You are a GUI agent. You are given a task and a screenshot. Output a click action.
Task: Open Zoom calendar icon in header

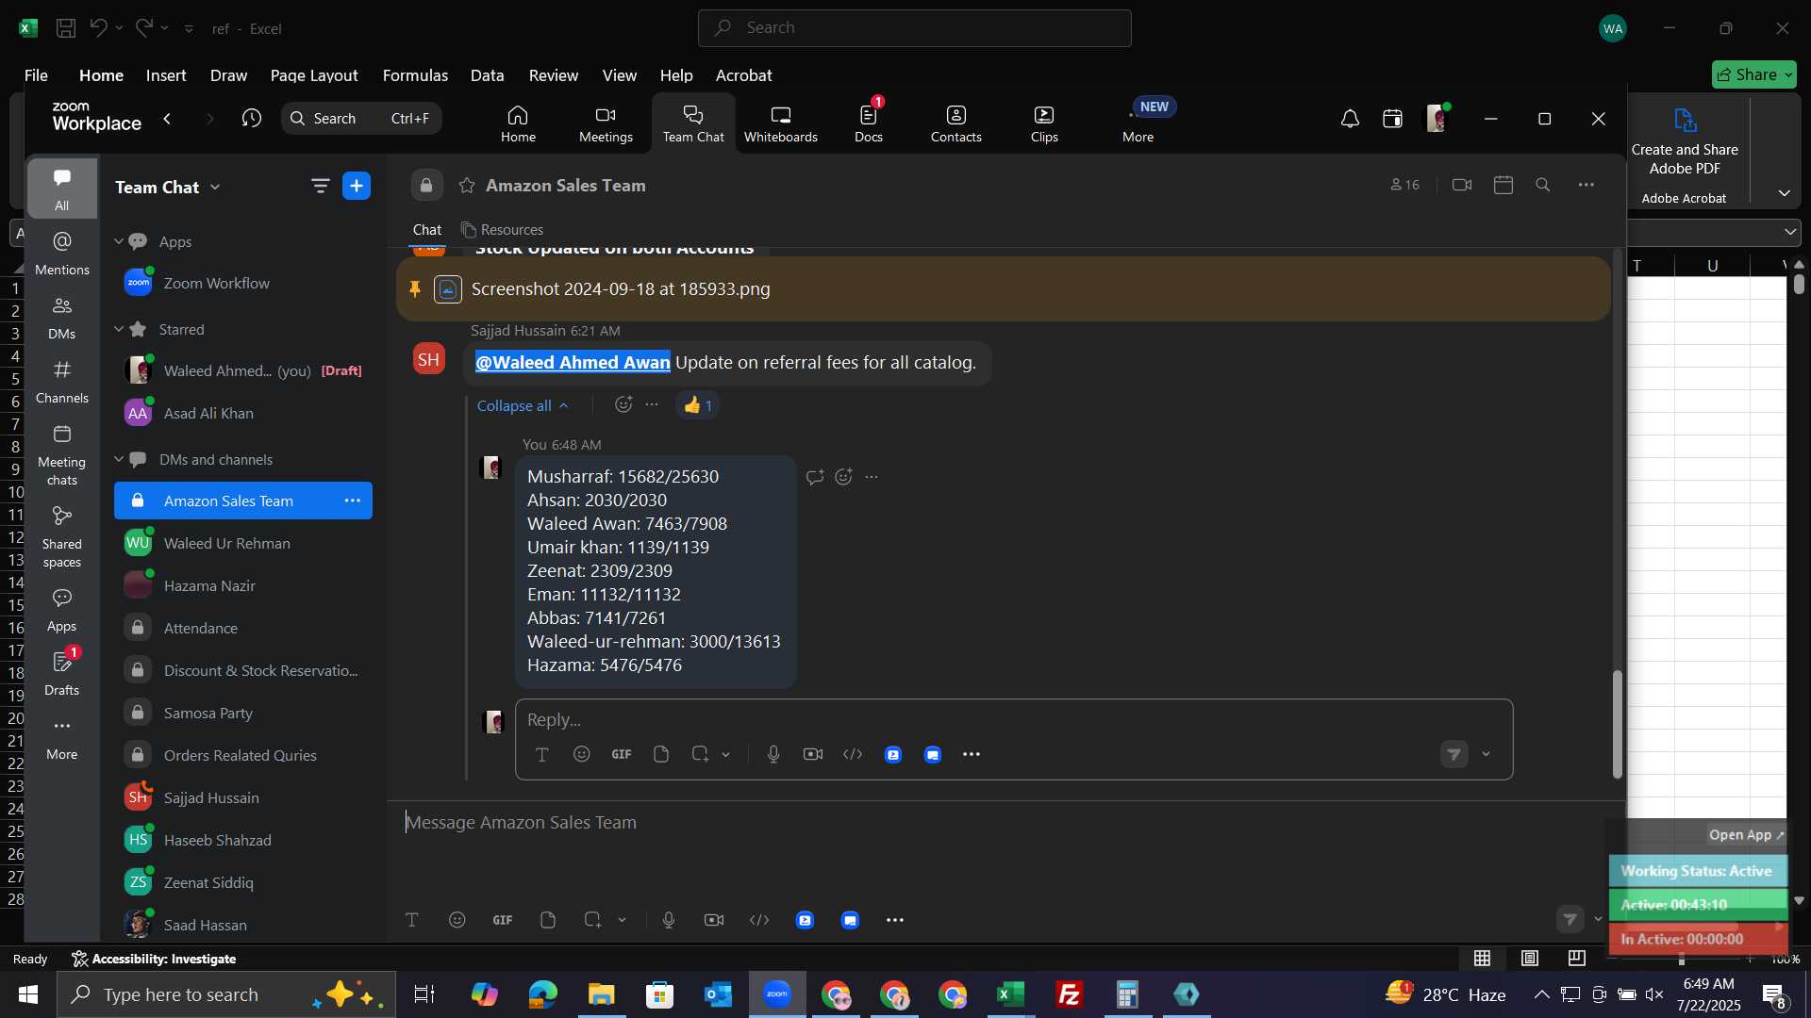point(1392,119)
